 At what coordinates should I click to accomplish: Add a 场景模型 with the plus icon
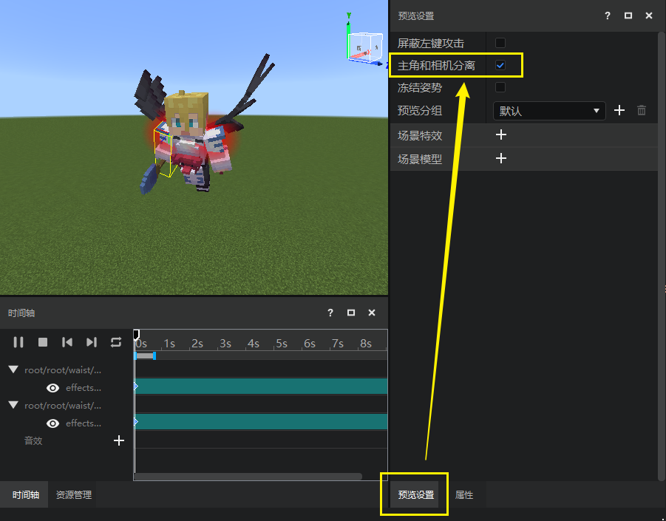[x=501, y=159]
